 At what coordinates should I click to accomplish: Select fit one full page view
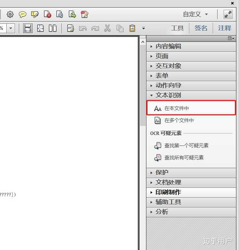tap(40, 28)
